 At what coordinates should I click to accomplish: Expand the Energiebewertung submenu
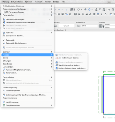(27, 105)
